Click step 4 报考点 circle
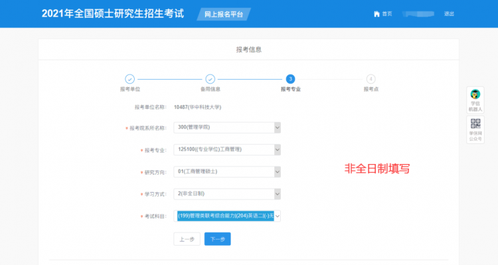498x265 pixels. click(x=371, y=79)
